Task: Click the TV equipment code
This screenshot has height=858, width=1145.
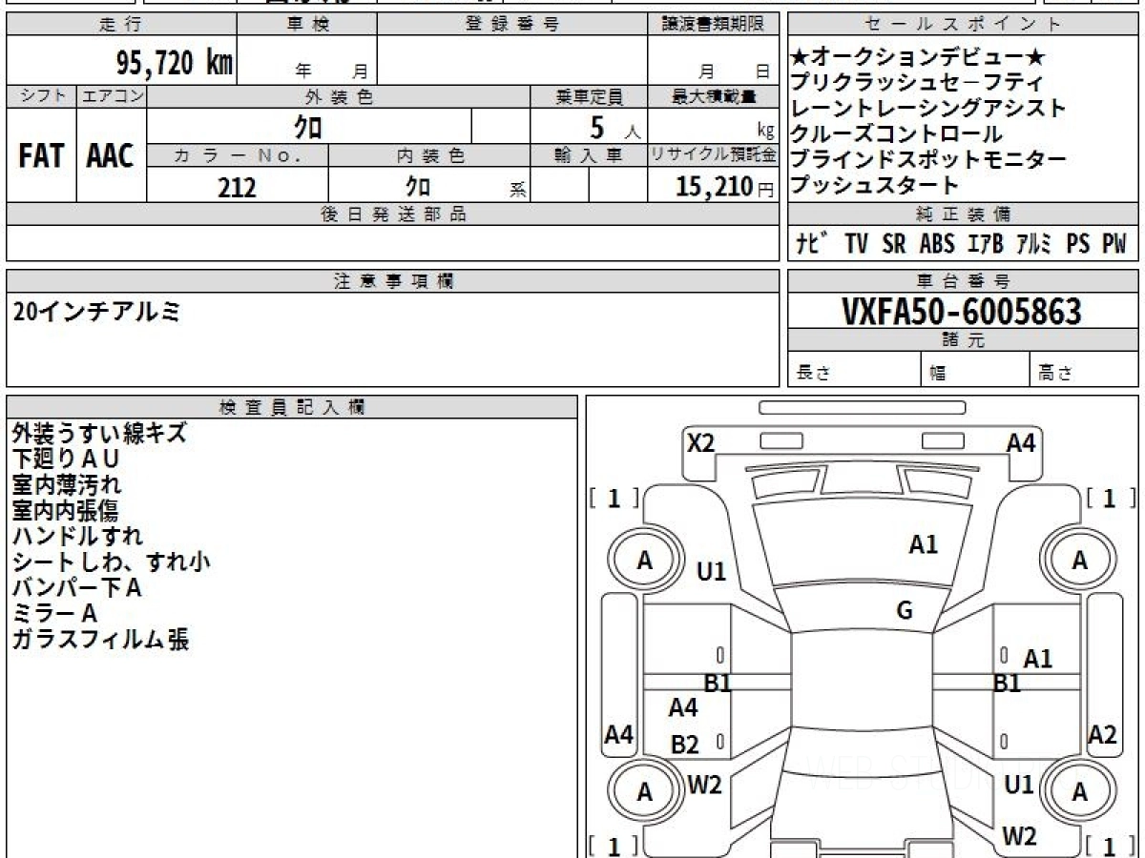Action: point(856,244)
